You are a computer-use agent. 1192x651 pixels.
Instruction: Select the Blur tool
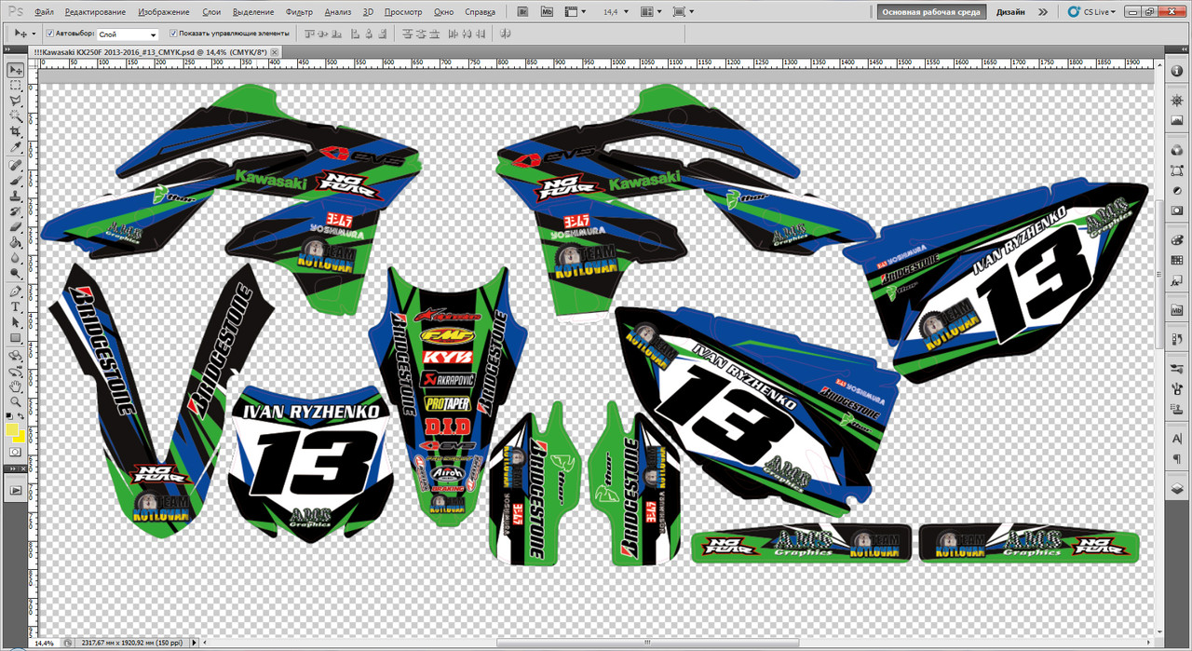click(16, 259)
